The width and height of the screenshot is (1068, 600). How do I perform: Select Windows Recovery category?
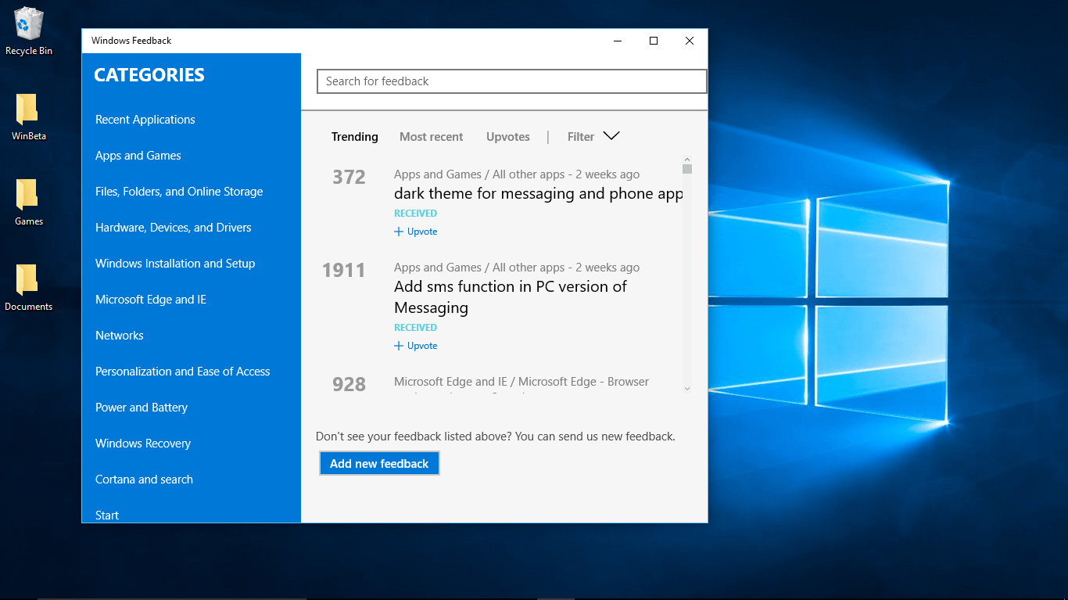pyautogui.click(x=143, y=444)
